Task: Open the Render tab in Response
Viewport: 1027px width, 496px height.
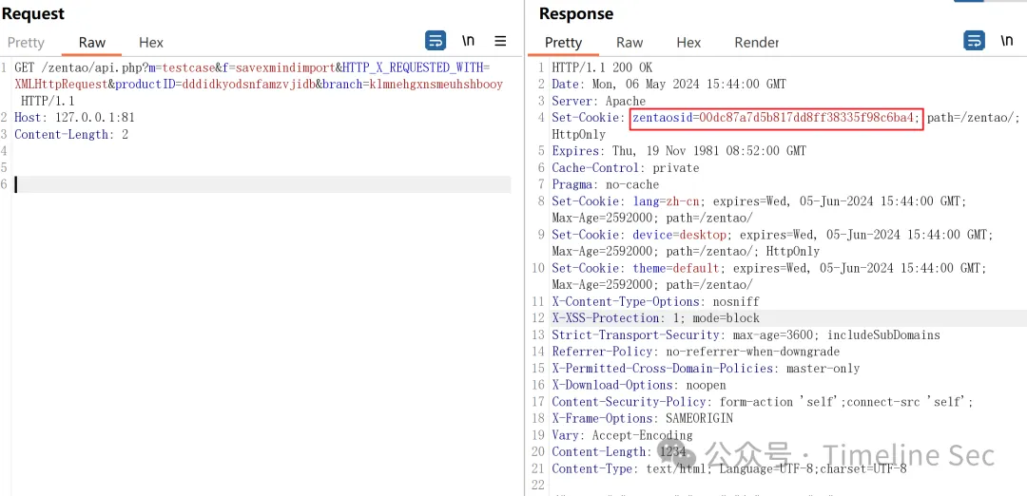Action: [756, 43]
